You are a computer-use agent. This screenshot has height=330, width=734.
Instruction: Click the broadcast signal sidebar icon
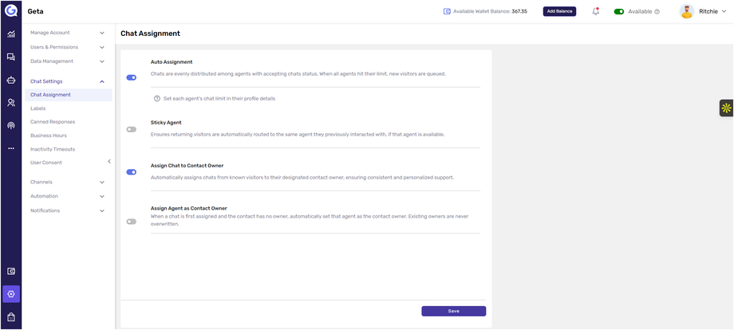pyautogui.click(x=10, y=125)
